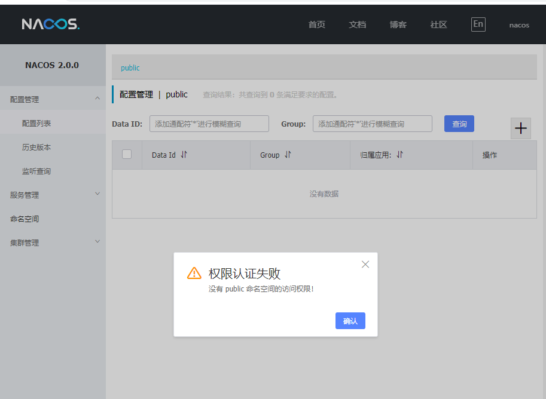The width and height of the screenshot is (546, 399).
Task: Open 首页 in the top navigation
Action: (317, 24)
